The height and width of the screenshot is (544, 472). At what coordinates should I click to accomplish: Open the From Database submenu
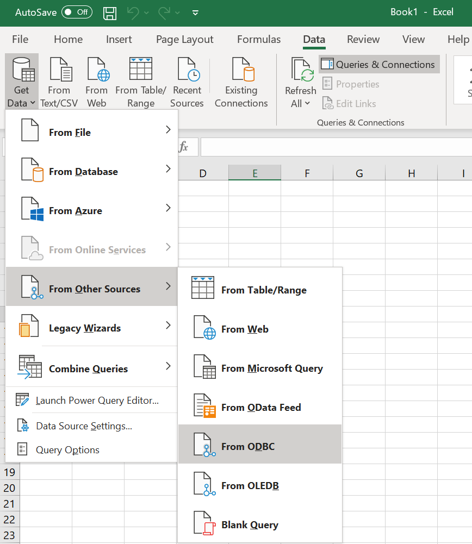[x=91, y=170]
